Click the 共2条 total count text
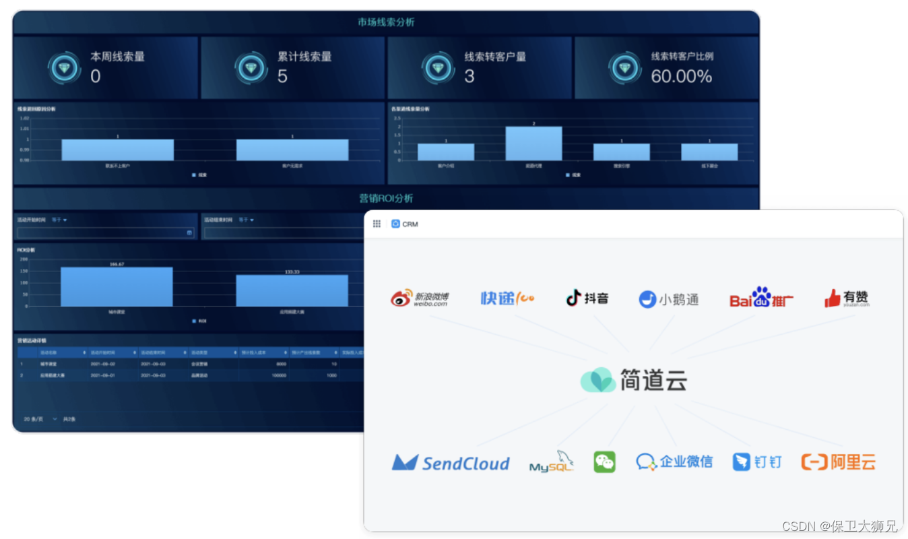This screenshot has width=908, height=539. tap(69, 419)
